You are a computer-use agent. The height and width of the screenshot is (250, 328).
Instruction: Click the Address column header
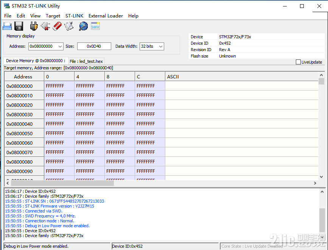(x=24, y=77)
